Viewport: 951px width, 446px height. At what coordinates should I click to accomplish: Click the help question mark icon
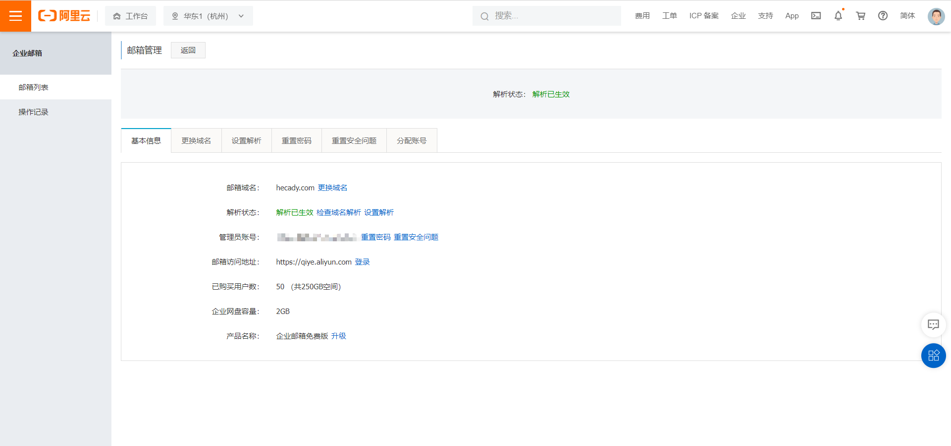(883, 16)
